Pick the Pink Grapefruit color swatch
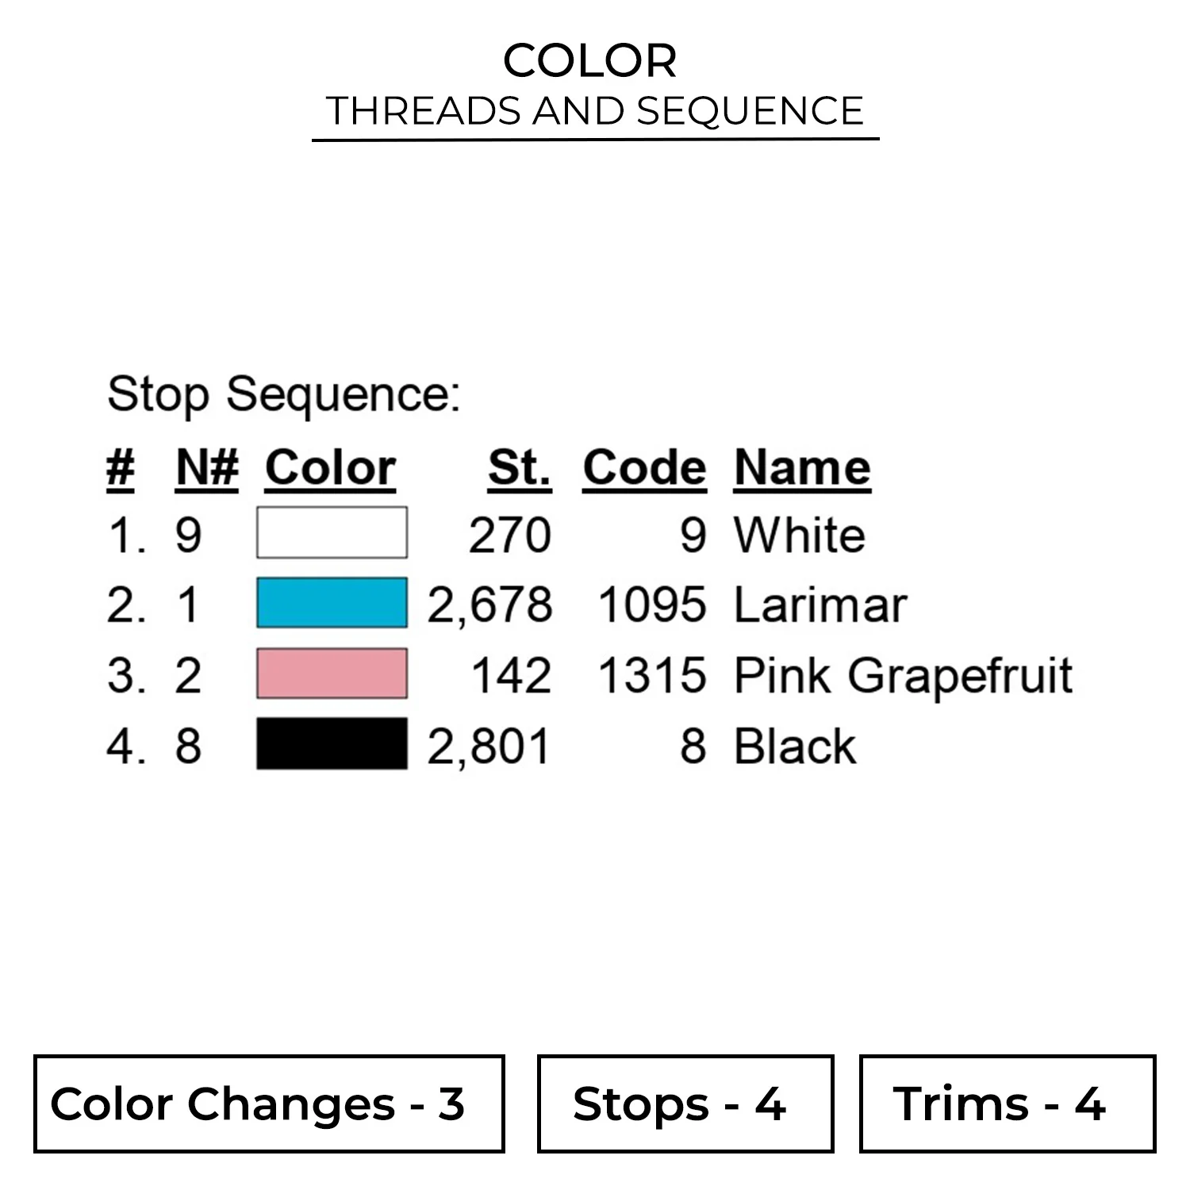Viewport: 1190px width, 1190px height. pyautogui.click(x=332, y=674)
